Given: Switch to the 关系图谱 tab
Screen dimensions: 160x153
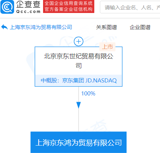Looking at the screenshot, I should (107, 27).
